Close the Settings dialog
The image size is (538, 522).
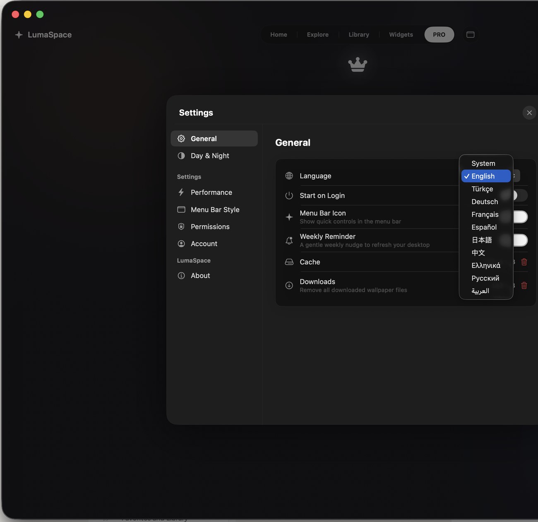click(x=529, y=113)
